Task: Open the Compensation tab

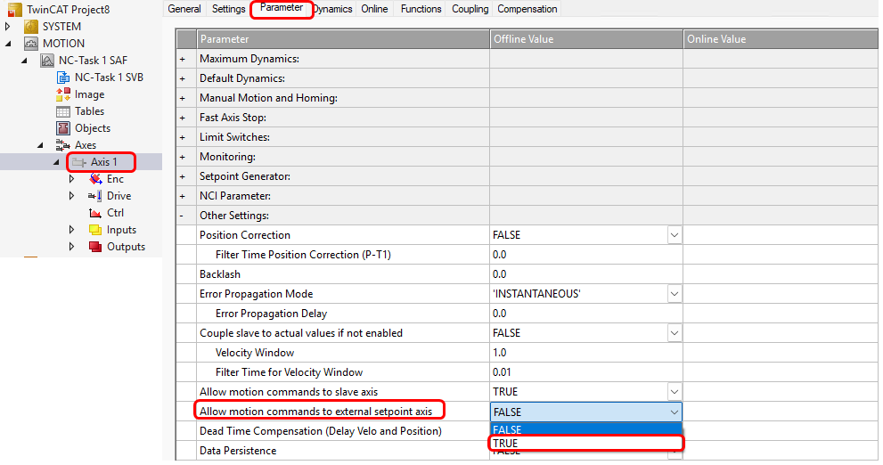Action: [x=527, y=9]
